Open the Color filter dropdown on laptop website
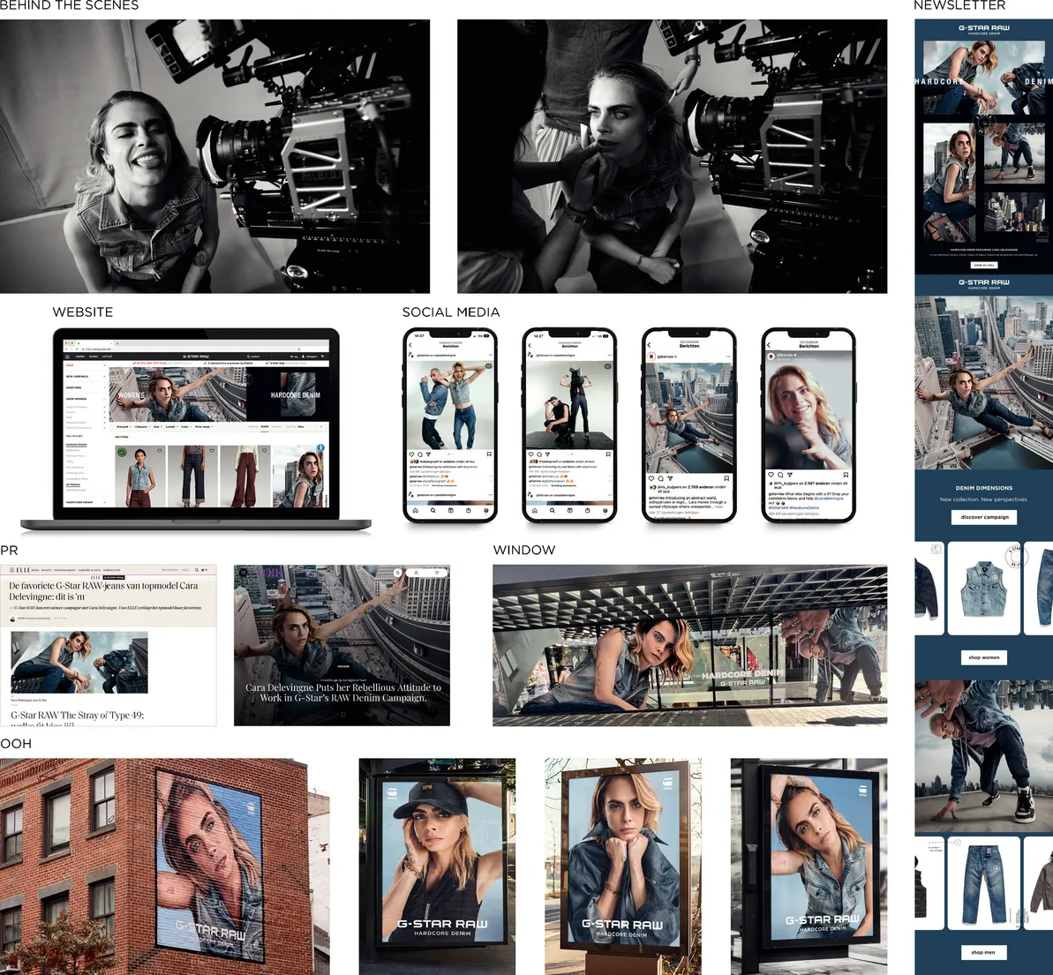Screen dimensions: 1053x975 pyautogui.click(x=186, y=426)
